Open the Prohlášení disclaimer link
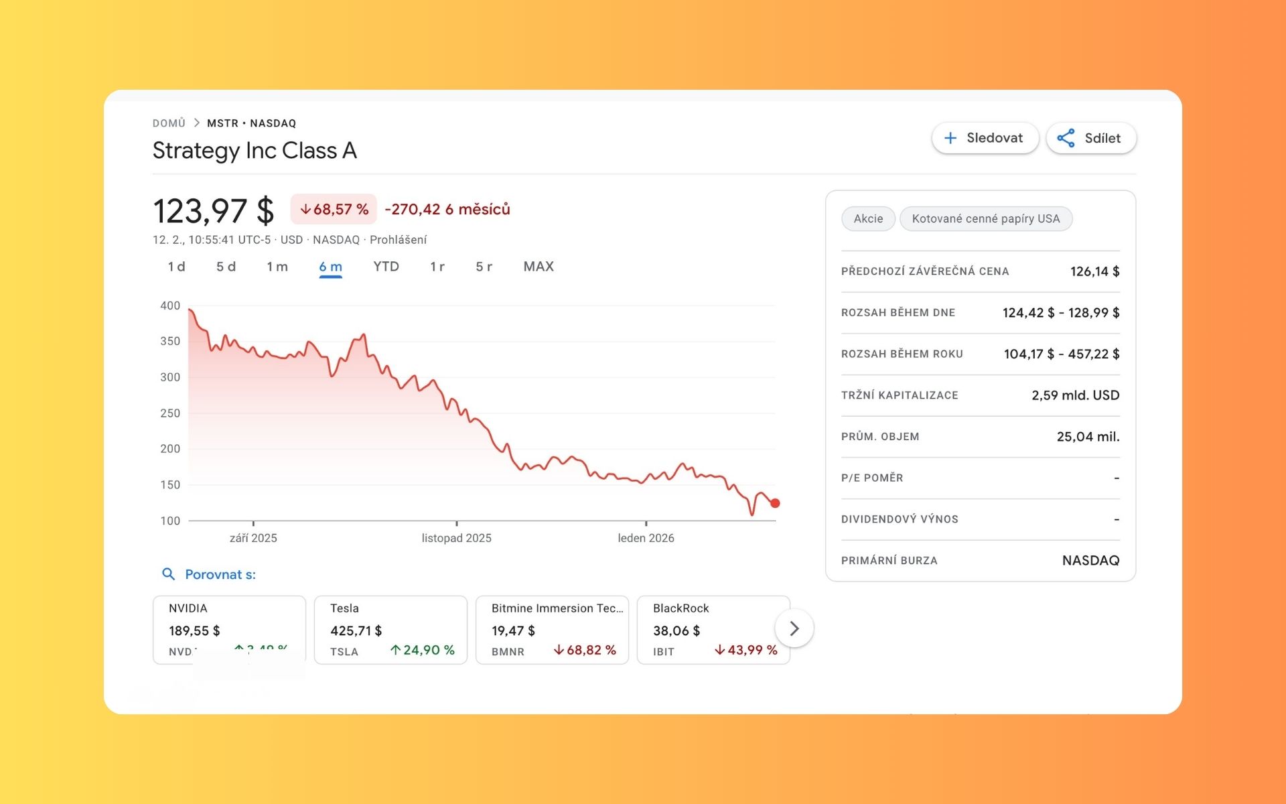This screenshot has height=804, width=1286. [398, 240]
